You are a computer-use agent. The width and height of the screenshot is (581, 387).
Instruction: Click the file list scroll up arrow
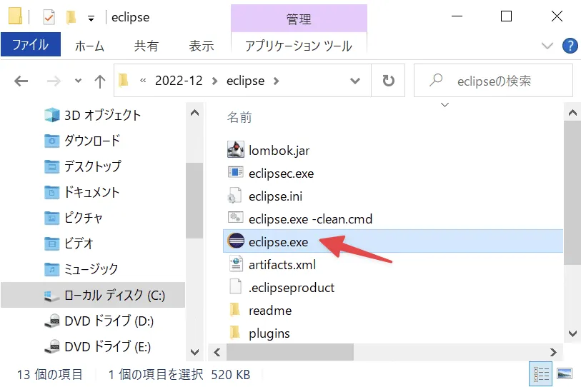coord(572,113)
